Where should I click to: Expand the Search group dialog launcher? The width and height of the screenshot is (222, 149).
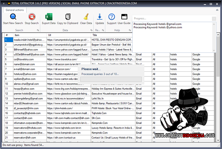[x=38, y=30]
